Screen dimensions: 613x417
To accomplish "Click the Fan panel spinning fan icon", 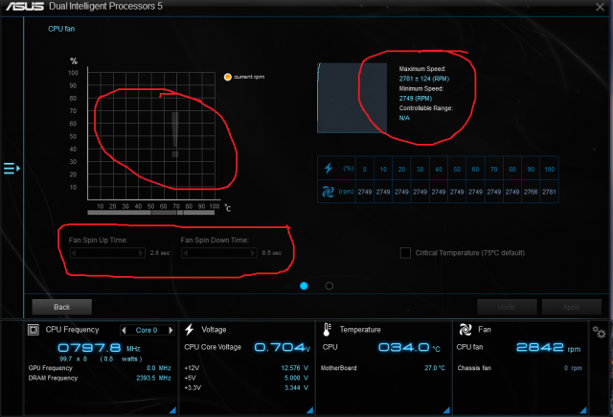I will 465,330.
